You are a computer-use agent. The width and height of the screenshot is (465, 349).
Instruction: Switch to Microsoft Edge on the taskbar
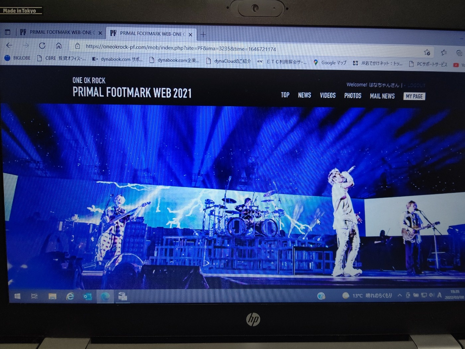pyautogui.click(x=105, y=296)
